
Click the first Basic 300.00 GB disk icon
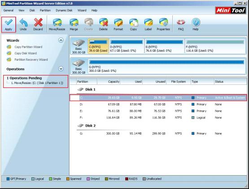(79, 43)
